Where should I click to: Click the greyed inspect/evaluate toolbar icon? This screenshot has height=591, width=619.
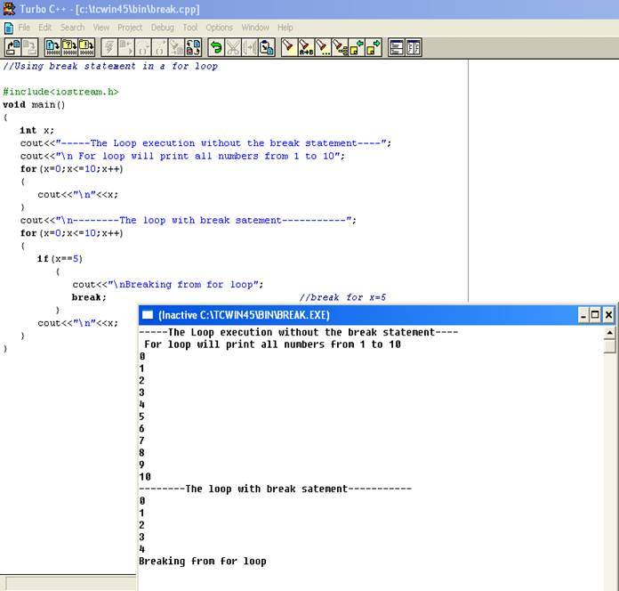click(x=176, y=47)
